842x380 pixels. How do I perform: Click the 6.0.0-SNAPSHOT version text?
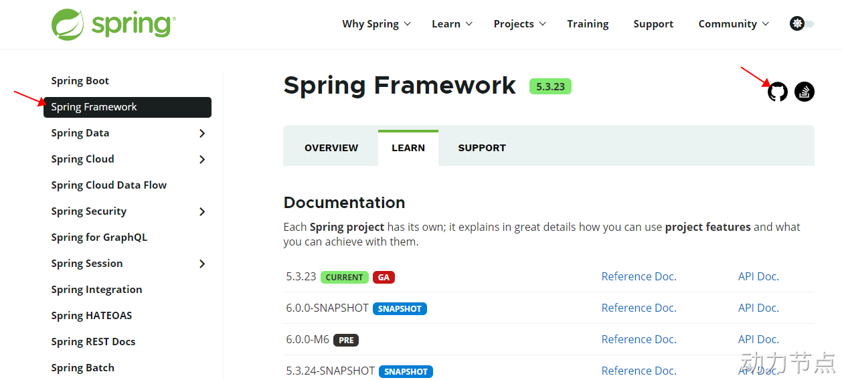327,308
